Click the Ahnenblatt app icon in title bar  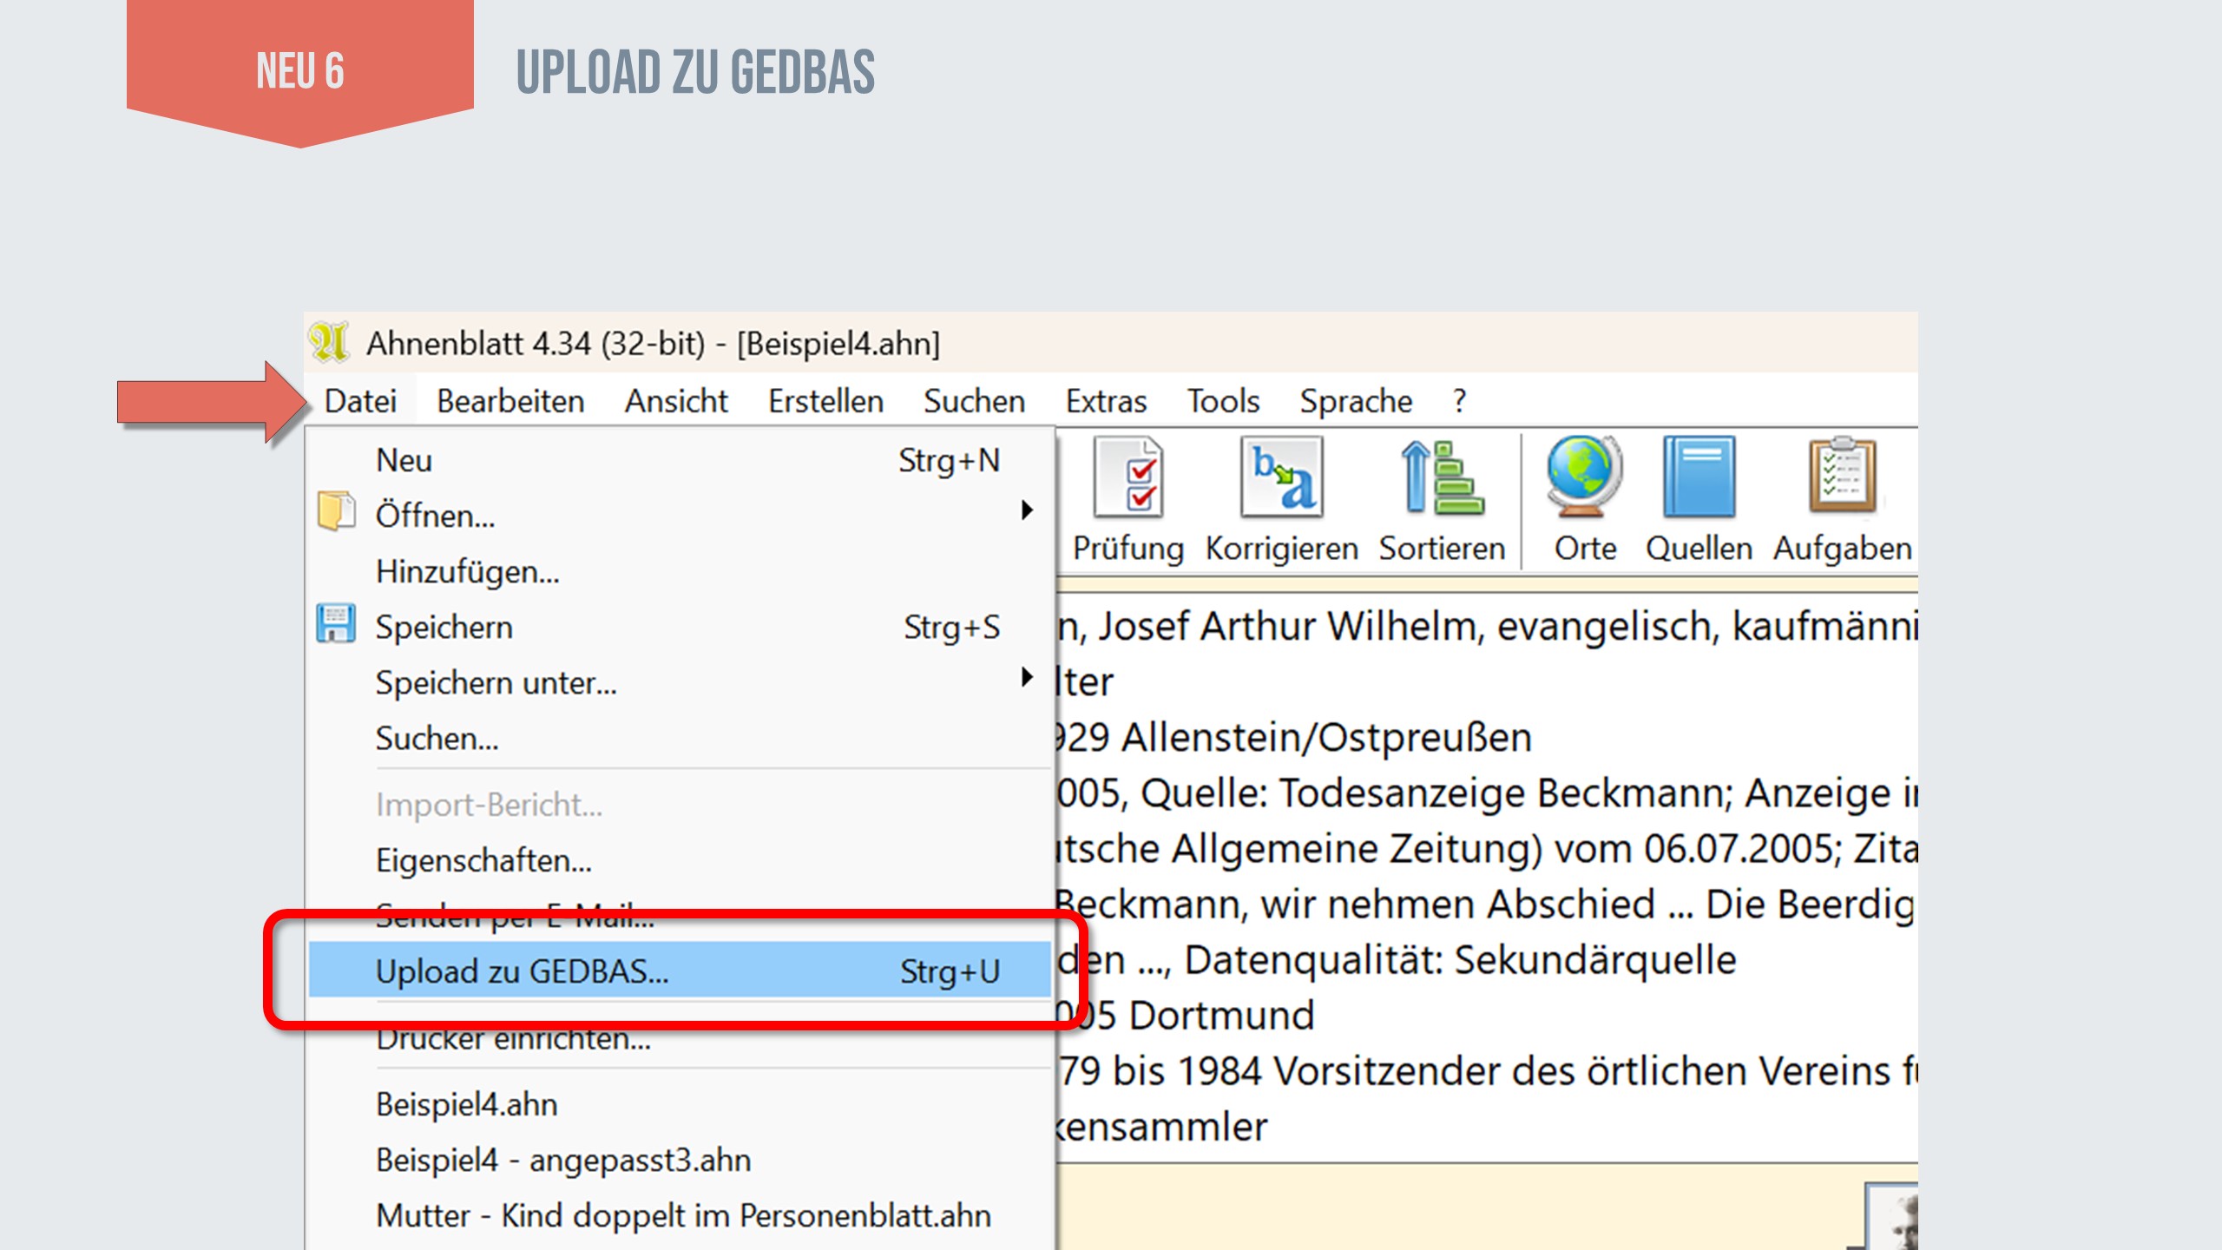pos(330,343)
